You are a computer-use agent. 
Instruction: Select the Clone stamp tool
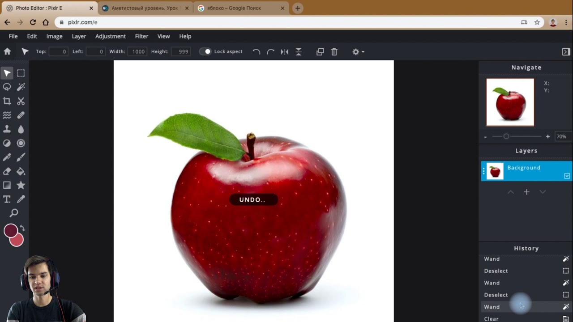[7, 129]
